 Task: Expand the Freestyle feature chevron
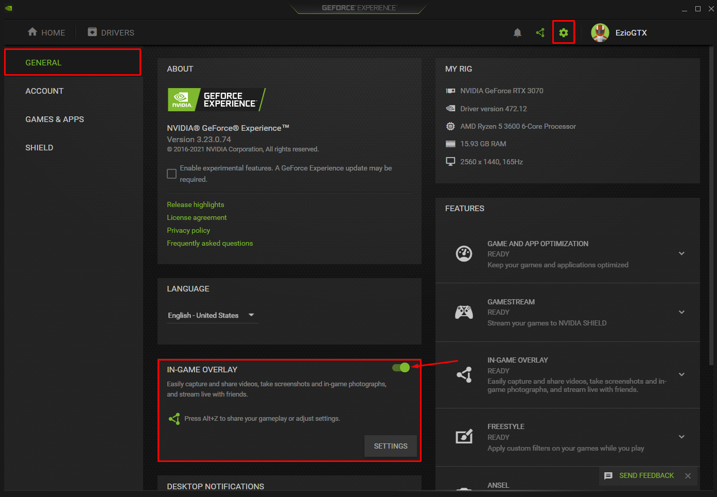pyautogui.click(x=681, y=437)
